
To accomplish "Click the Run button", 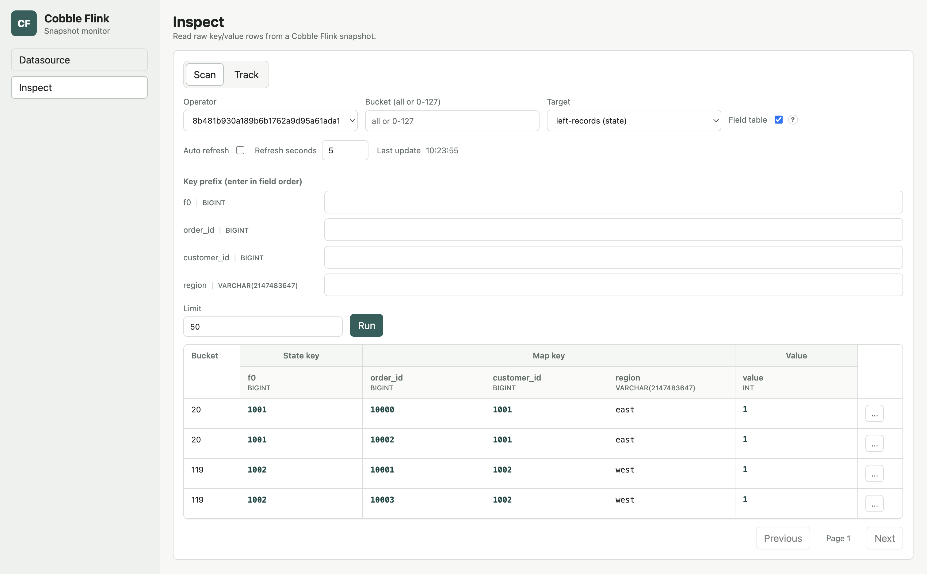I will [x=366, y=325].
